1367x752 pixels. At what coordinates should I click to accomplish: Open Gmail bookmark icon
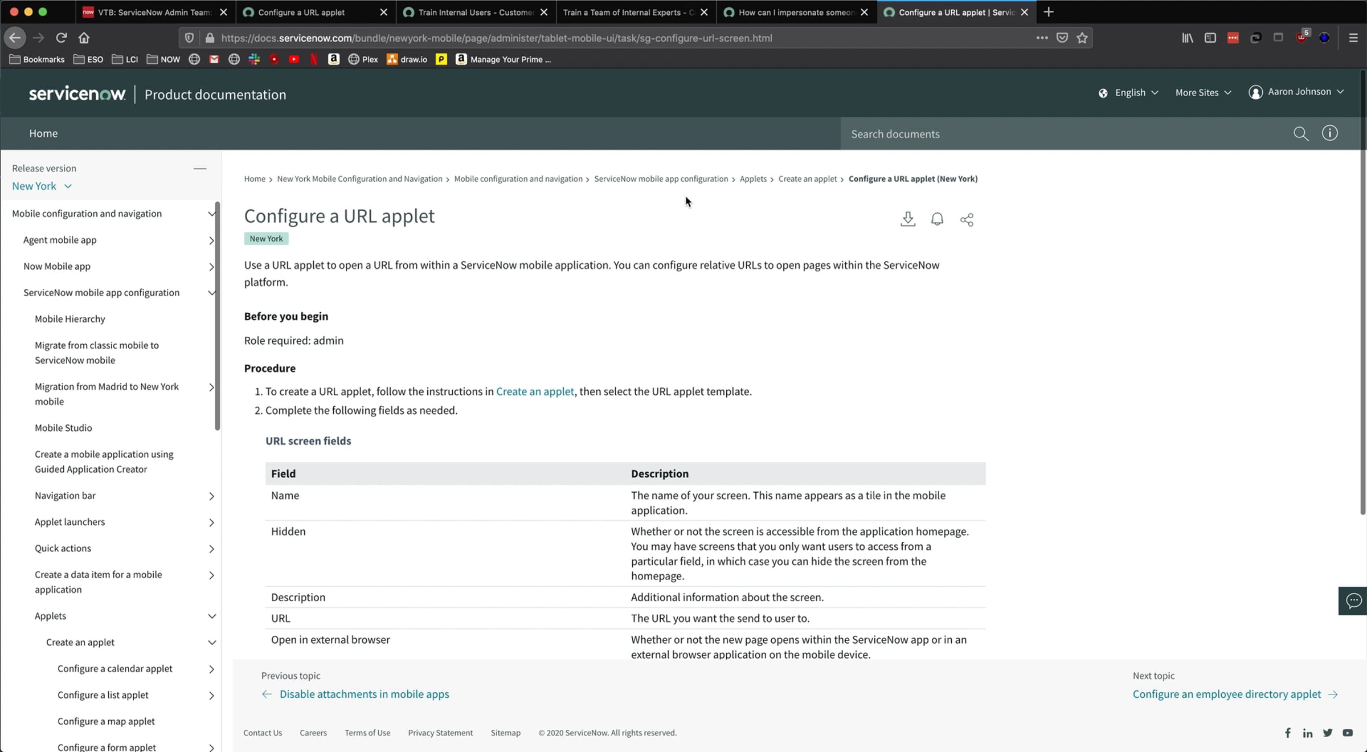coord(214,59)
